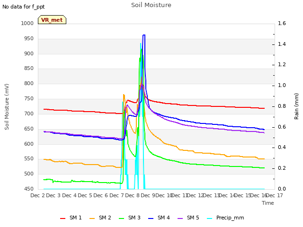Click the VR_met label badge

[52, 20]
